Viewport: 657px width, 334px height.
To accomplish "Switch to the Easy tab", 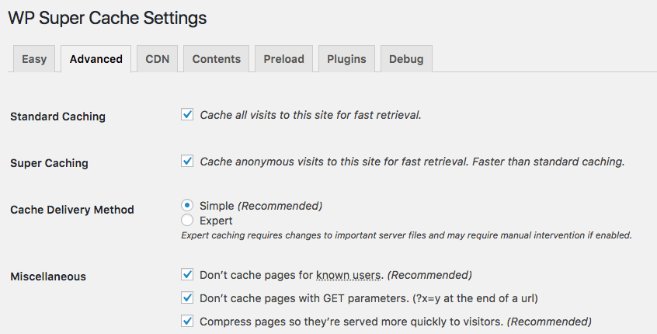I will pyautogui.click(x=34, y=59).
